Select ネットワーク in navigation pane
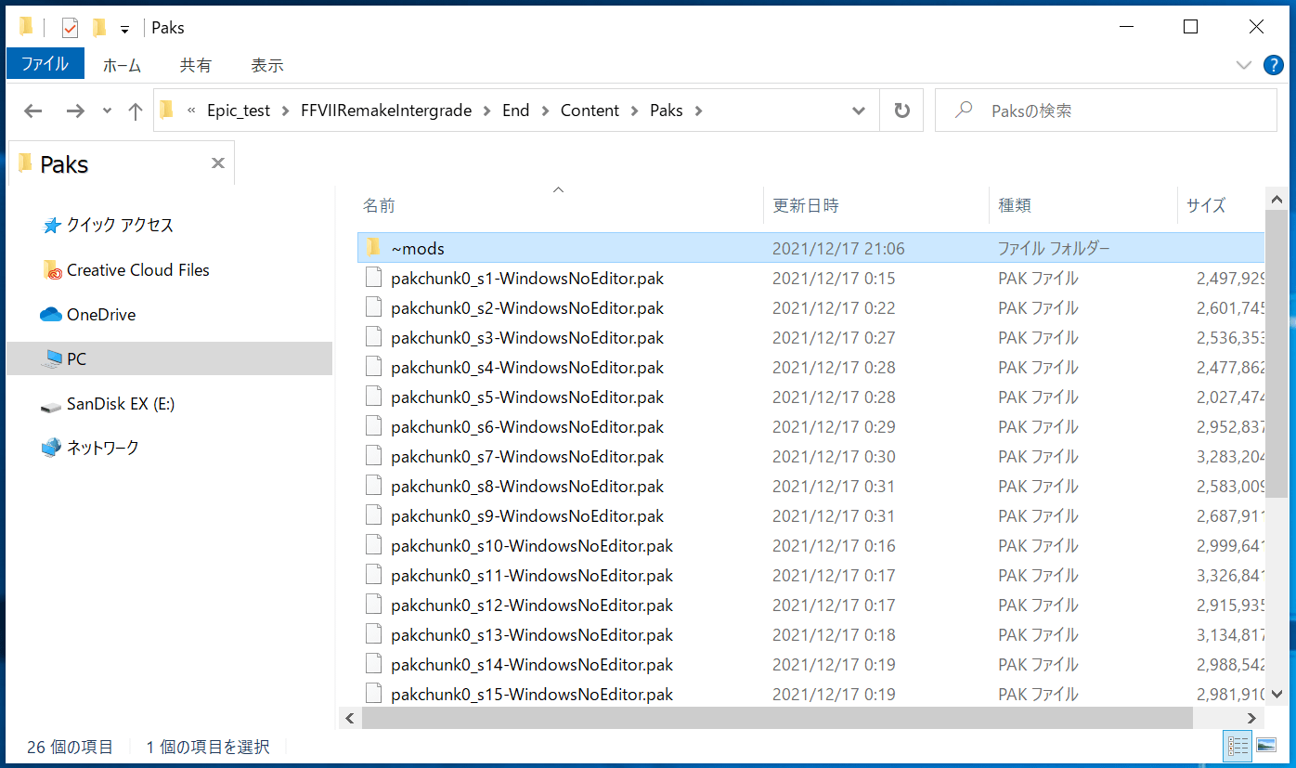Screen dimensions: 1296x768 102,448
